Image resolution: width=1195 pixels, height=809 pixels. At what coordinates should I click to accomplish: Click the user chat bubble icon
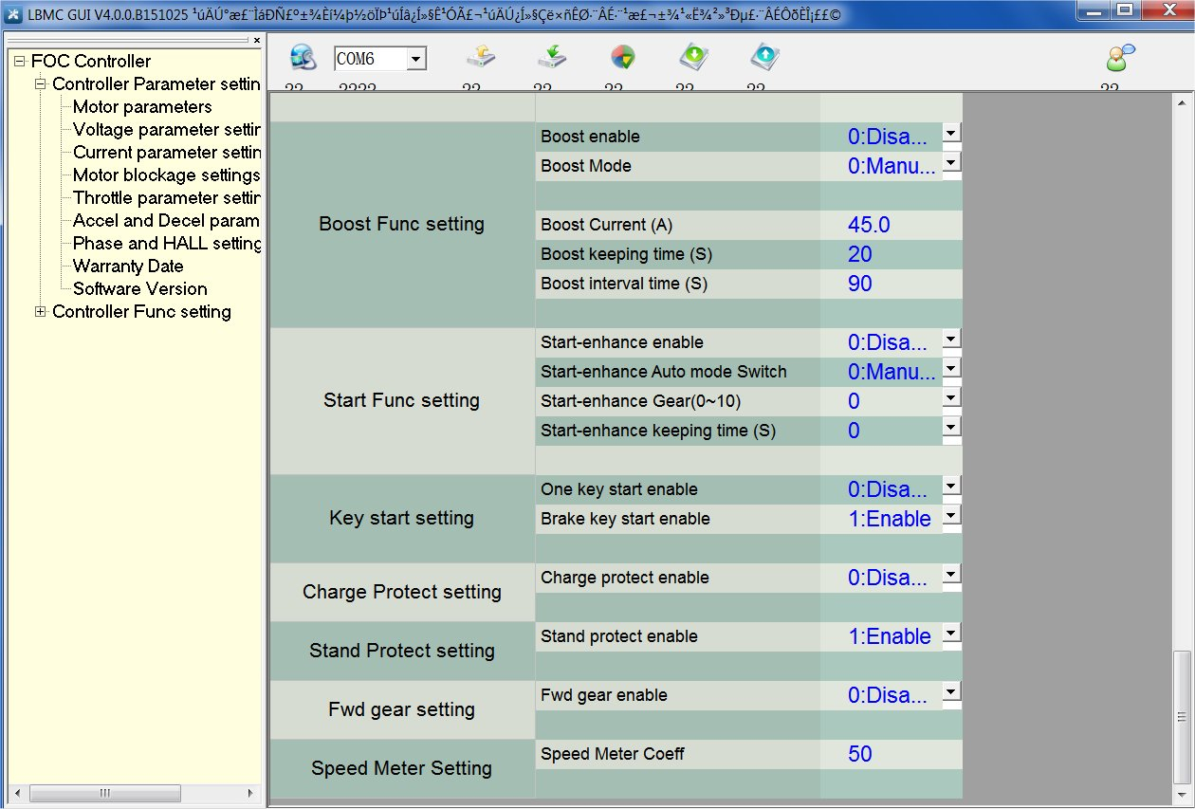(1120, 58)
